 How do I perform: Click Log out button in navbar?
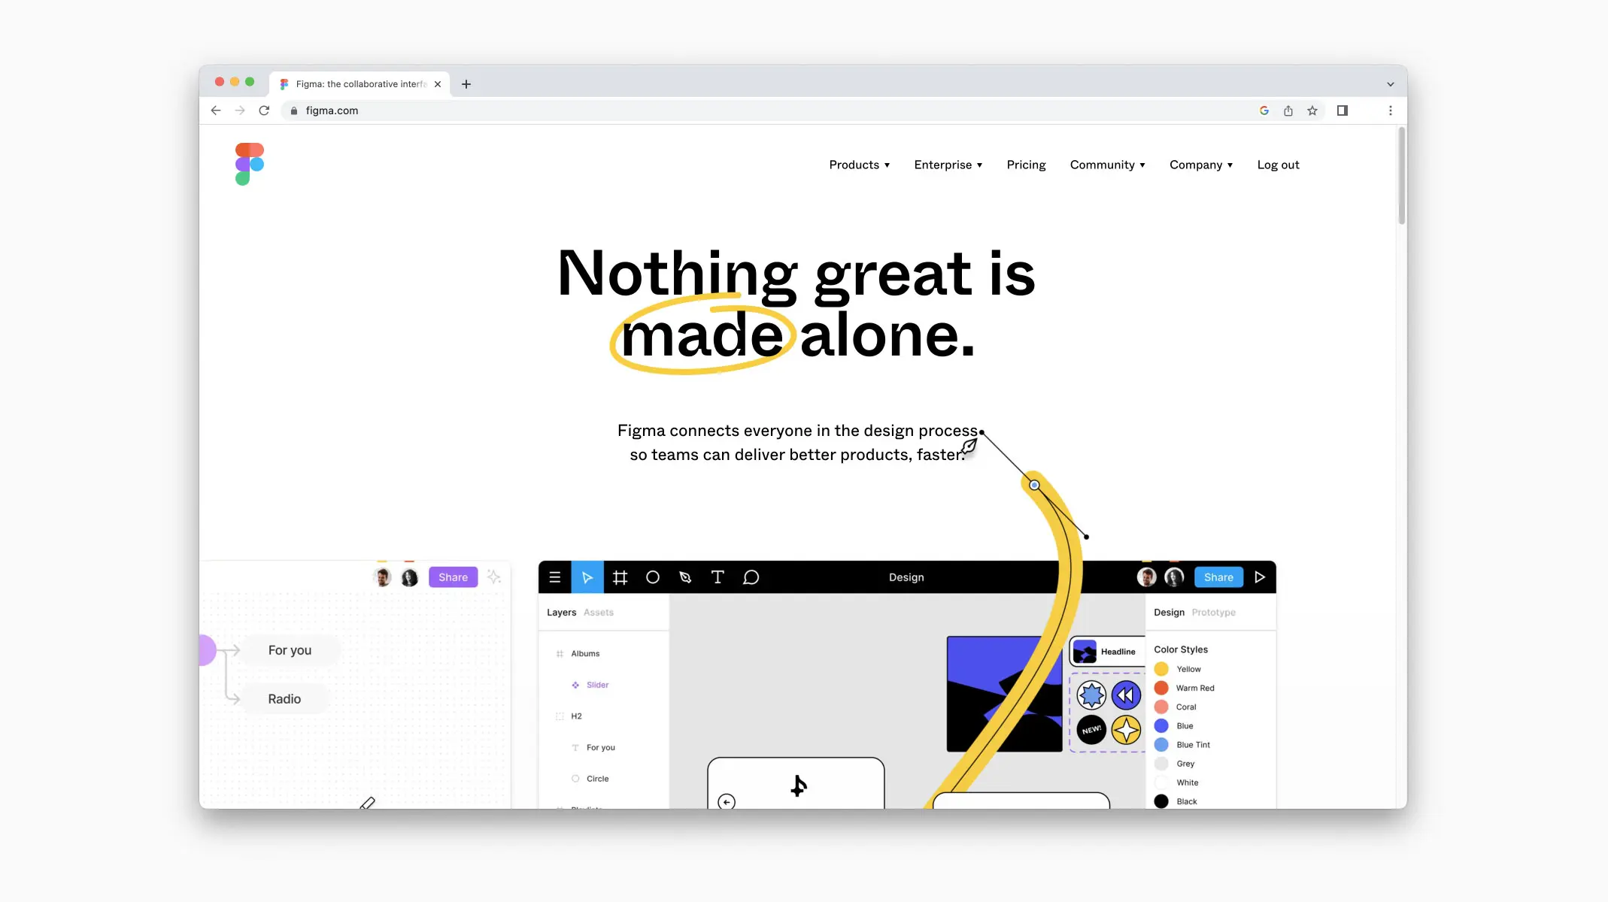click(x=1278, y=165)
